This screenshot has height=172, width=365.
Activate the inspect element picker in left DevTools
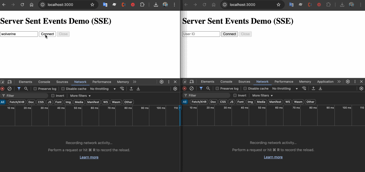click(2, 82)
